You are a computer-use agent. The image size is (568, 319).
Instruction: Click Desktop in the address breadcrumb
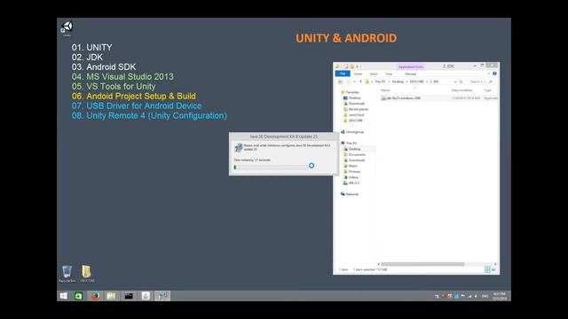pos(398,82)
